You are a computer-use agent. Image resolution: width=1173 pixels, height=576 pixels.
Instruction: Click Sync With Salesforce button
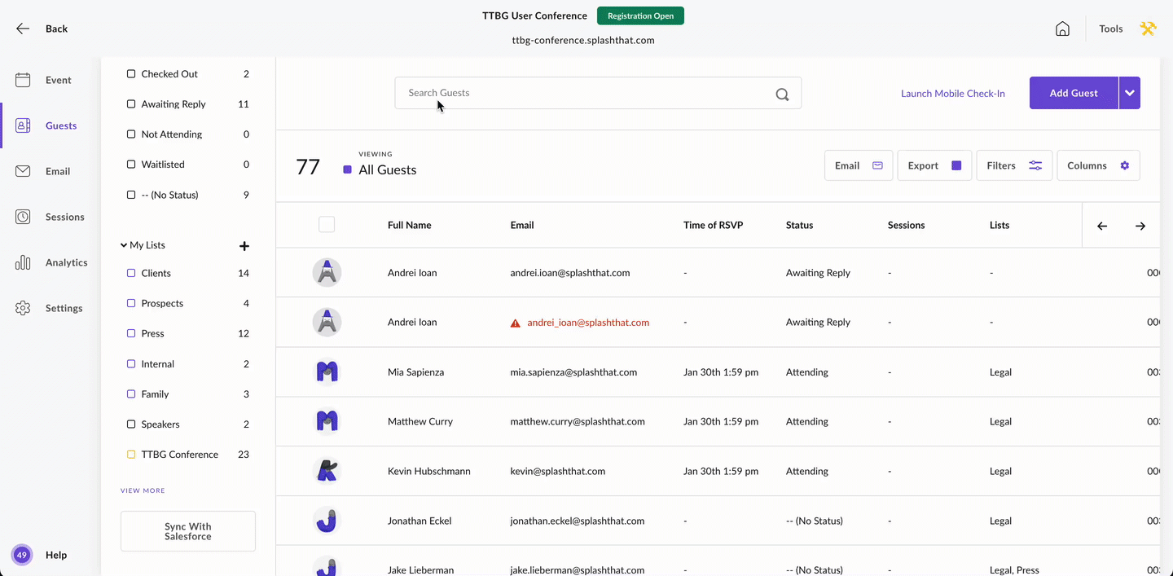188,531
